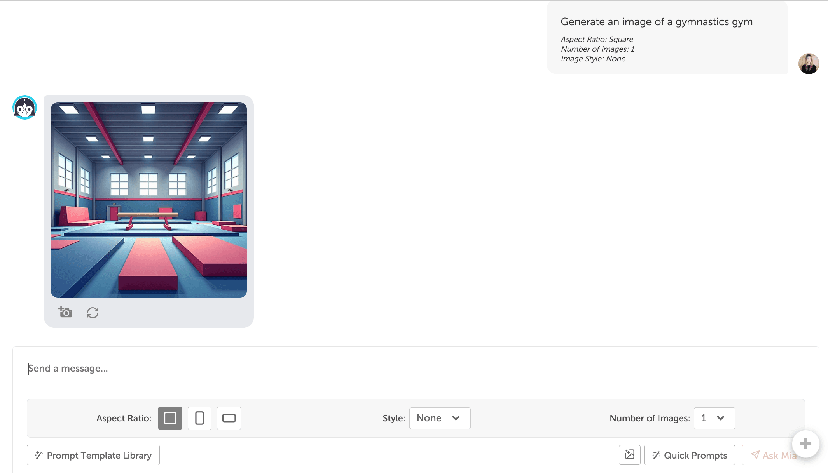The image size is (828, 473).
Task: Click the magic wand icon in Prompt Template Library
Action: point(39,455)
